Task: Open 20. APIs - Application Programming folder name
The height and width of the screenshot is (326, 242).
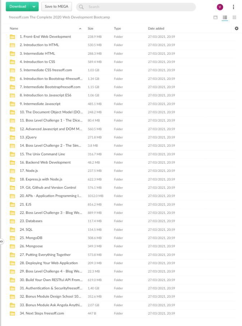Action: 51,196
